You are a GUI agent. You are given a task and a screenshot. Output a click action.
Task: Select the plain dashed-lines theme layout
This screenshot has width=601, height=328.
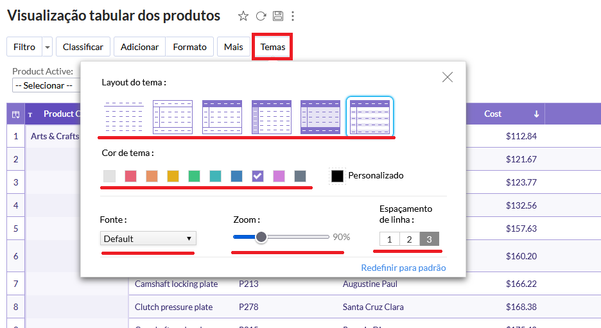coord(124,117)
